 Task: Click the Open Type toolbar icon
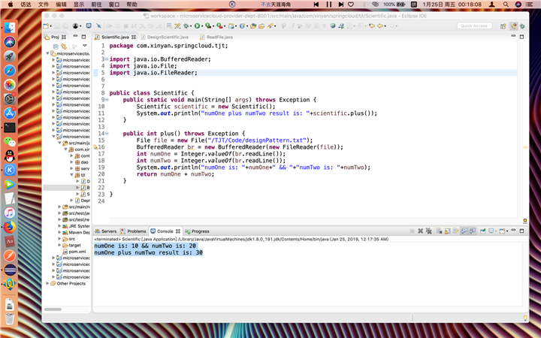click(x=254, y=26)
